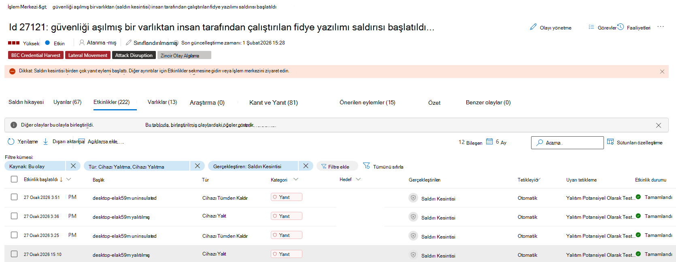Click Yanıt category badge in the 3:25 row
The width and height of the screenshot is (676, 262).
click(287, 235)
